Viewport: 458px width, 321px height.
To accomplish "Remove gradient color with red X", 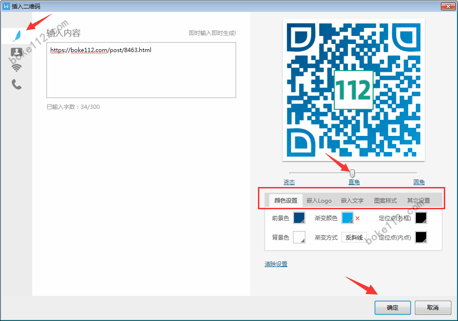I will click(x=357, y=218).
